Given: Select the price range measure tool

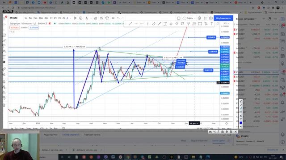Looking at the screenshot, I should point(165,24).
